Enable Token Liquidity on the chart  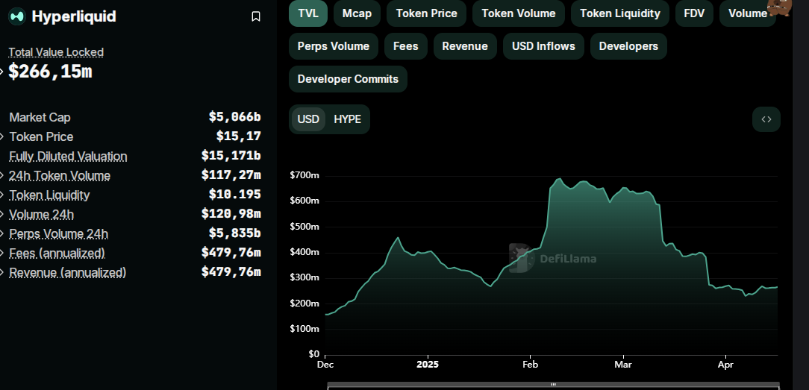click(619, 13)
